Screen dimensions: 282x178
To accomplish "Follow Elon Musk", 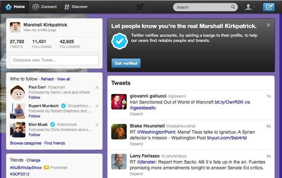I will click(34, 135).
